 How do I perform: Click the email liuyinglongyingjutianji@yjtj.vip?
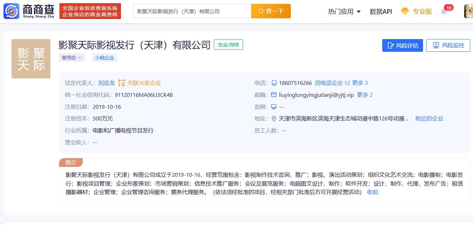(x=317, y=95)
